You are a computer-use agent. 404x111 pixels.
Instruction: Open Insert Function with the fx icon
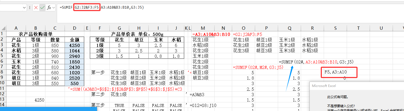[49, 8]
